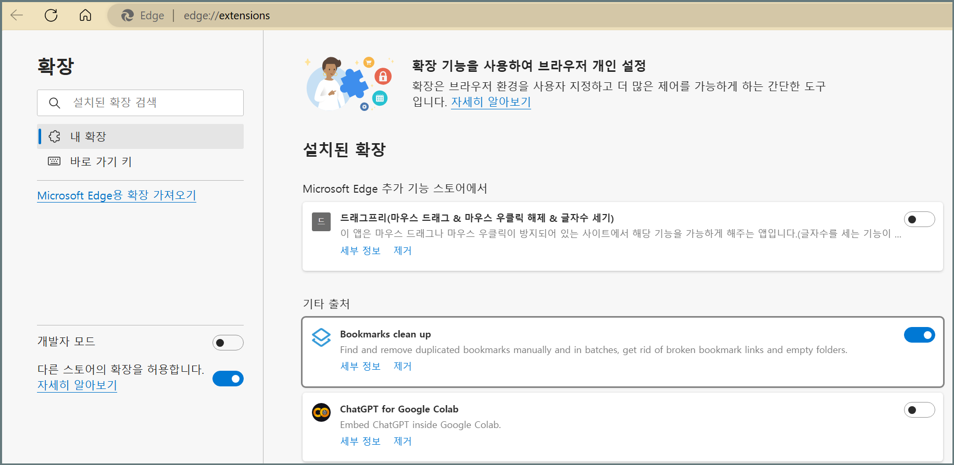
Task: Turn on 개발자 모드 toggle
Action: (228, 343)
